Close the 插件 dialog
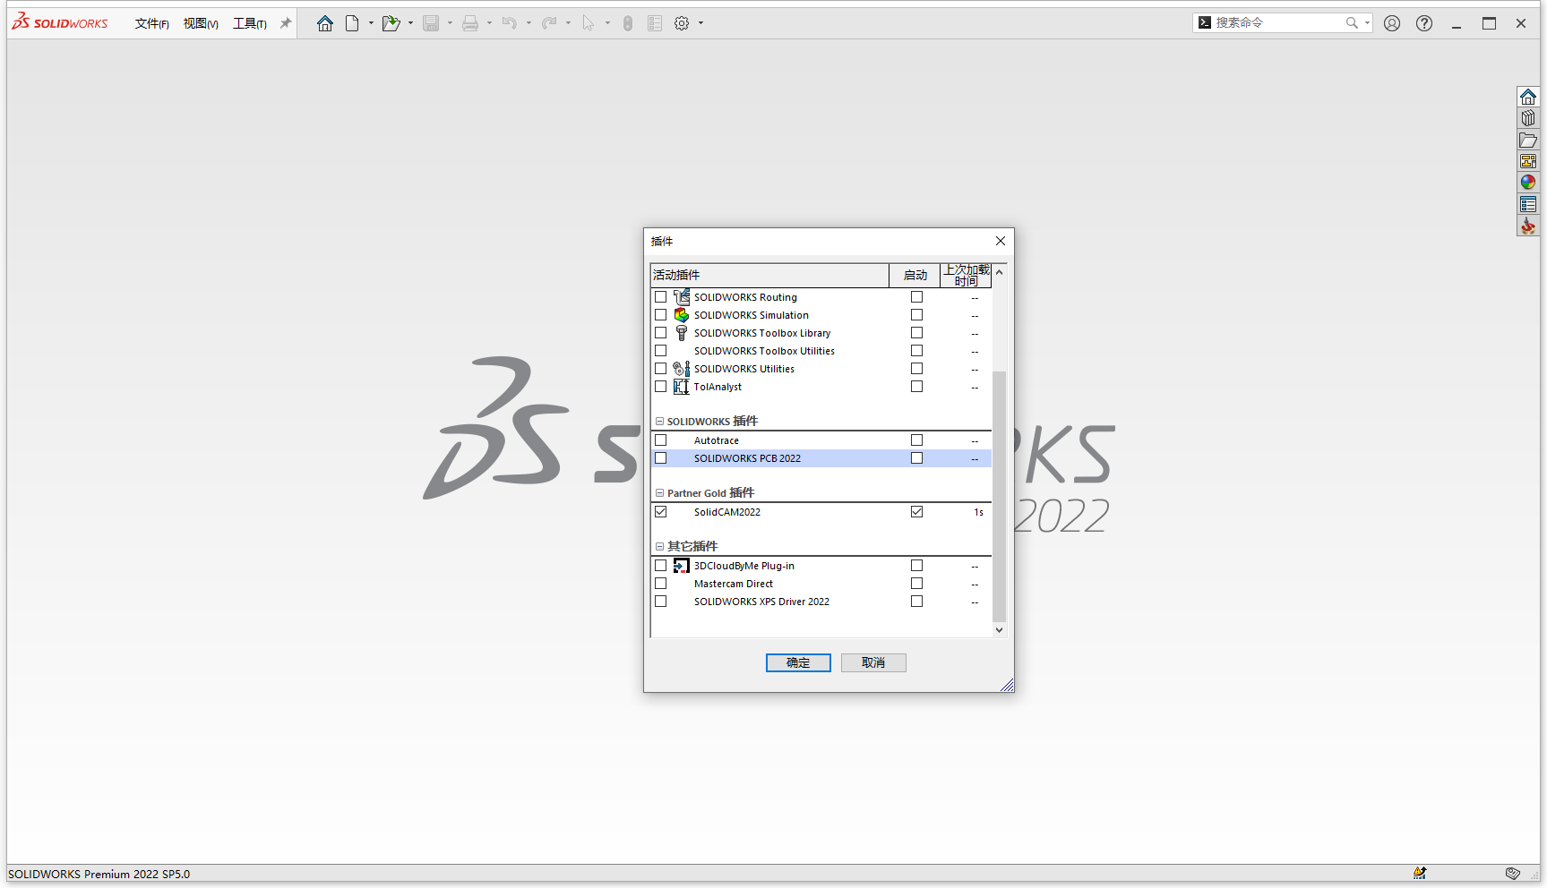 pos(1001,241)
